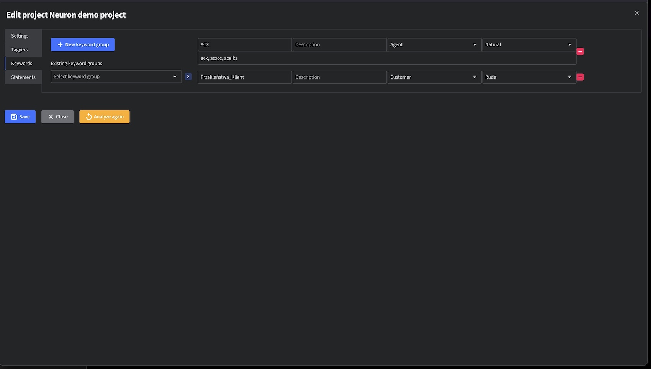The width and height of the screenshot is (651, 369).
Task: Select the Keywords tab
Action: click(x=22, y=63)
